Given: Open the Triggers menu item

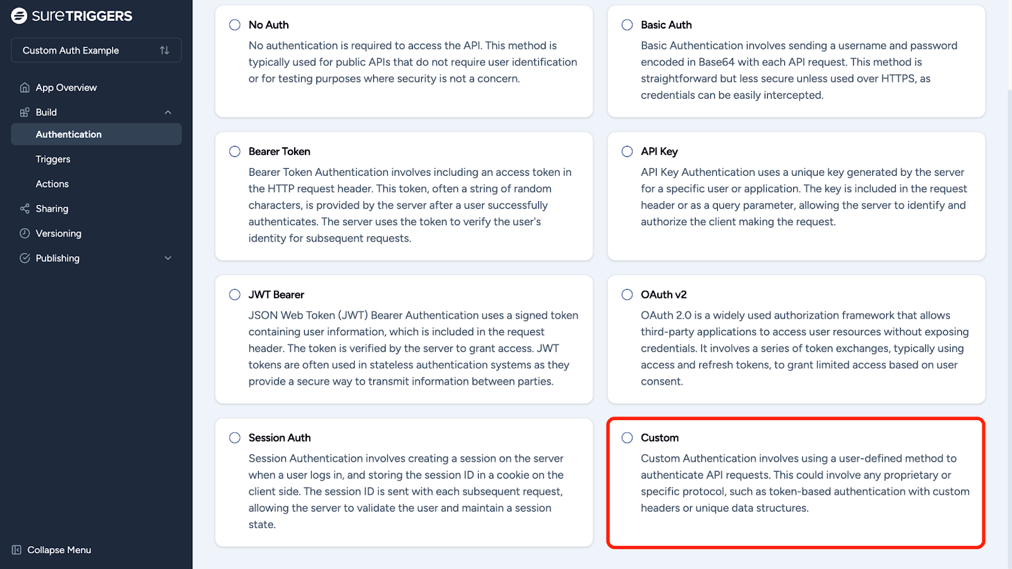Looking at the screenshot, I should [53, 159].
